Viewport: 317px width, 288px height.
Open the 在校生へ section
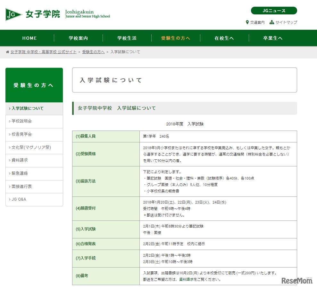[224, 38]
